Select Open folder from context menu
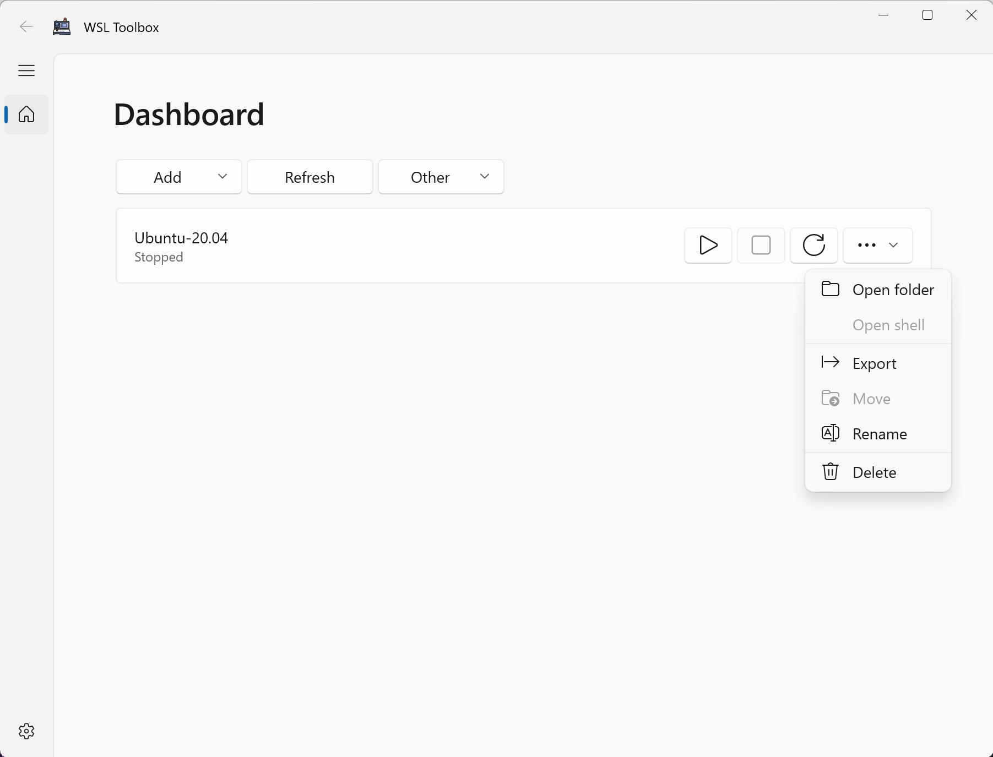The image size is (993, 757). click(892, 290)
